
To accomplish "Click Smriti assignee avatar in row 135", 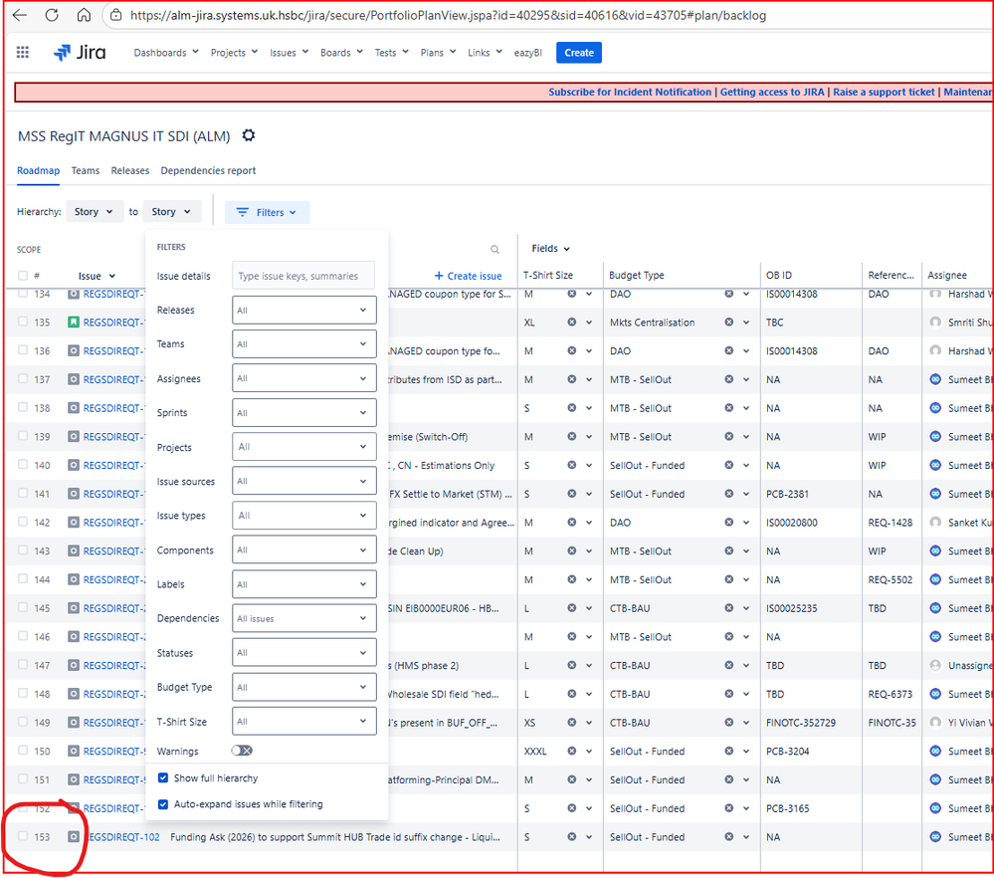I will coord(935,323).
